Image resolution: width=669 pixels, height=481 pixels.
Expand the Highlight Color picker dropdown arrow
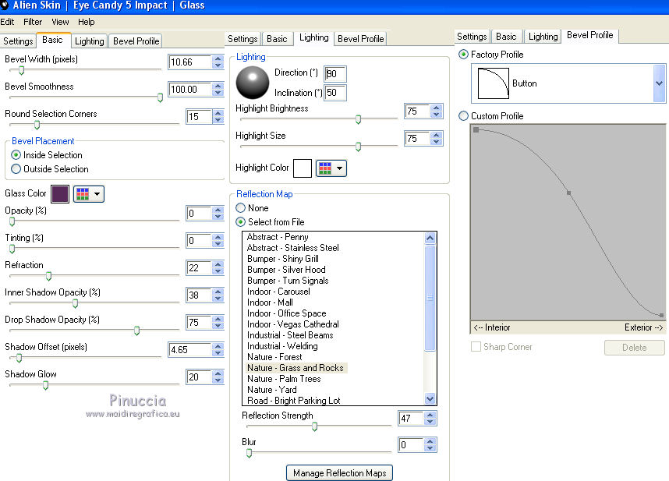pos(340,168)
